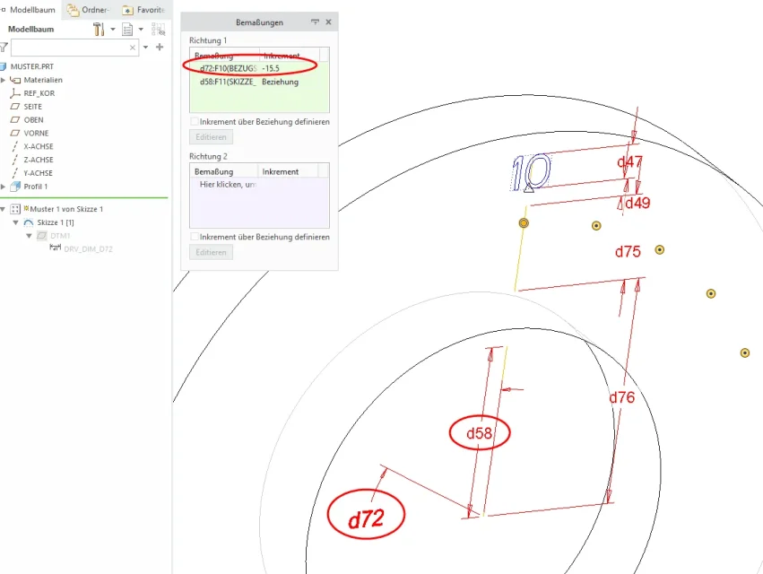Click the MUSTER.PRT part icon
Viewport: 763px width, 574px height.
3,66
